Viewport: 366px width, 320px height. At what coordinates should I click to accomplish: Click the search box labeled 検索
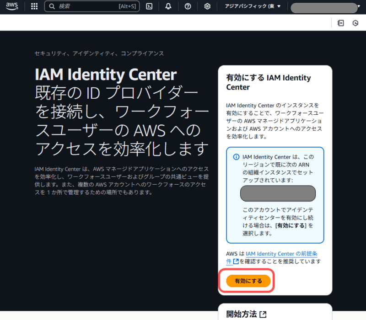tap(92, 6)
